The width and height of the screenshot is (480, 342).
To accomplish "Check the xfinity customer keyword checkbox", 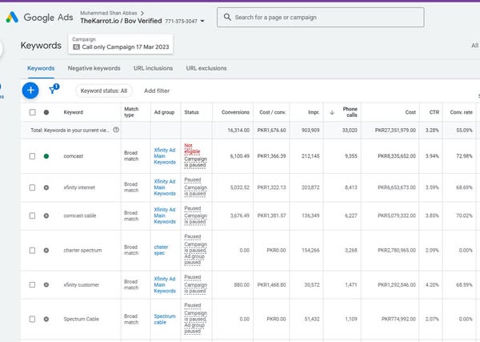I will tap(32, 284).
